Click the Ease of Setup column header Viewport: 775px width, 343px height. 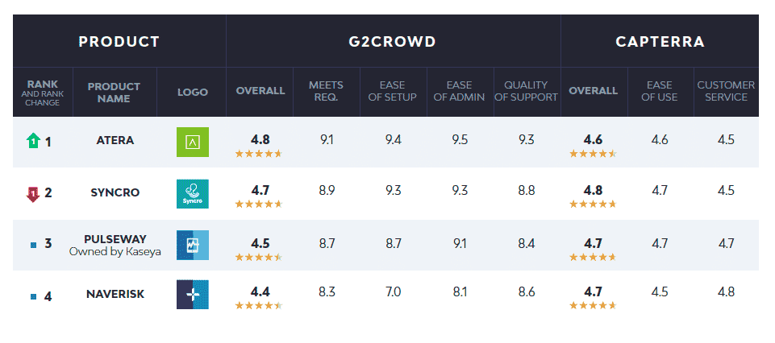(393, 91)
